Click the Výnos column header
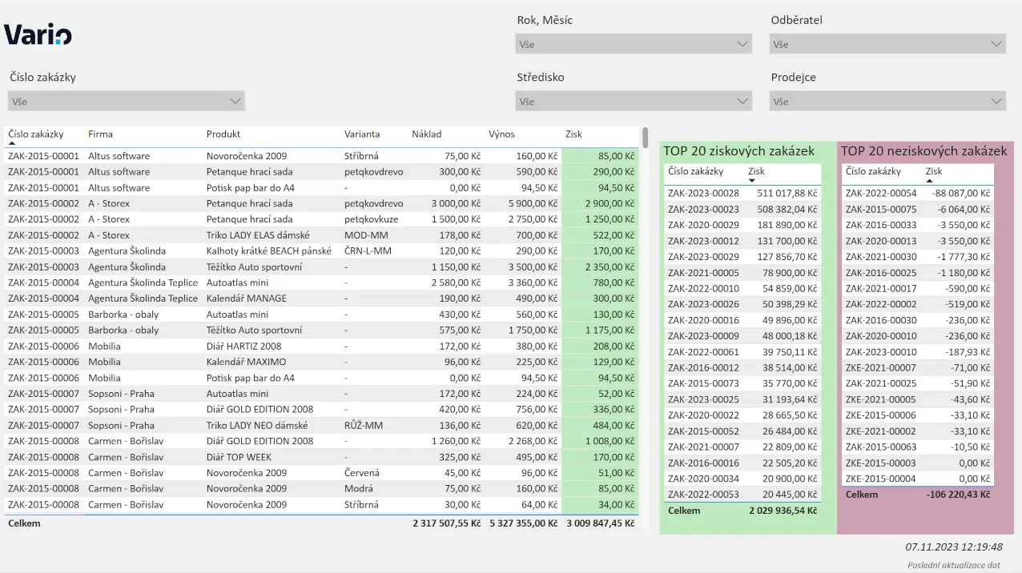This screenshot has height=573, width=1022. [501, 134]
